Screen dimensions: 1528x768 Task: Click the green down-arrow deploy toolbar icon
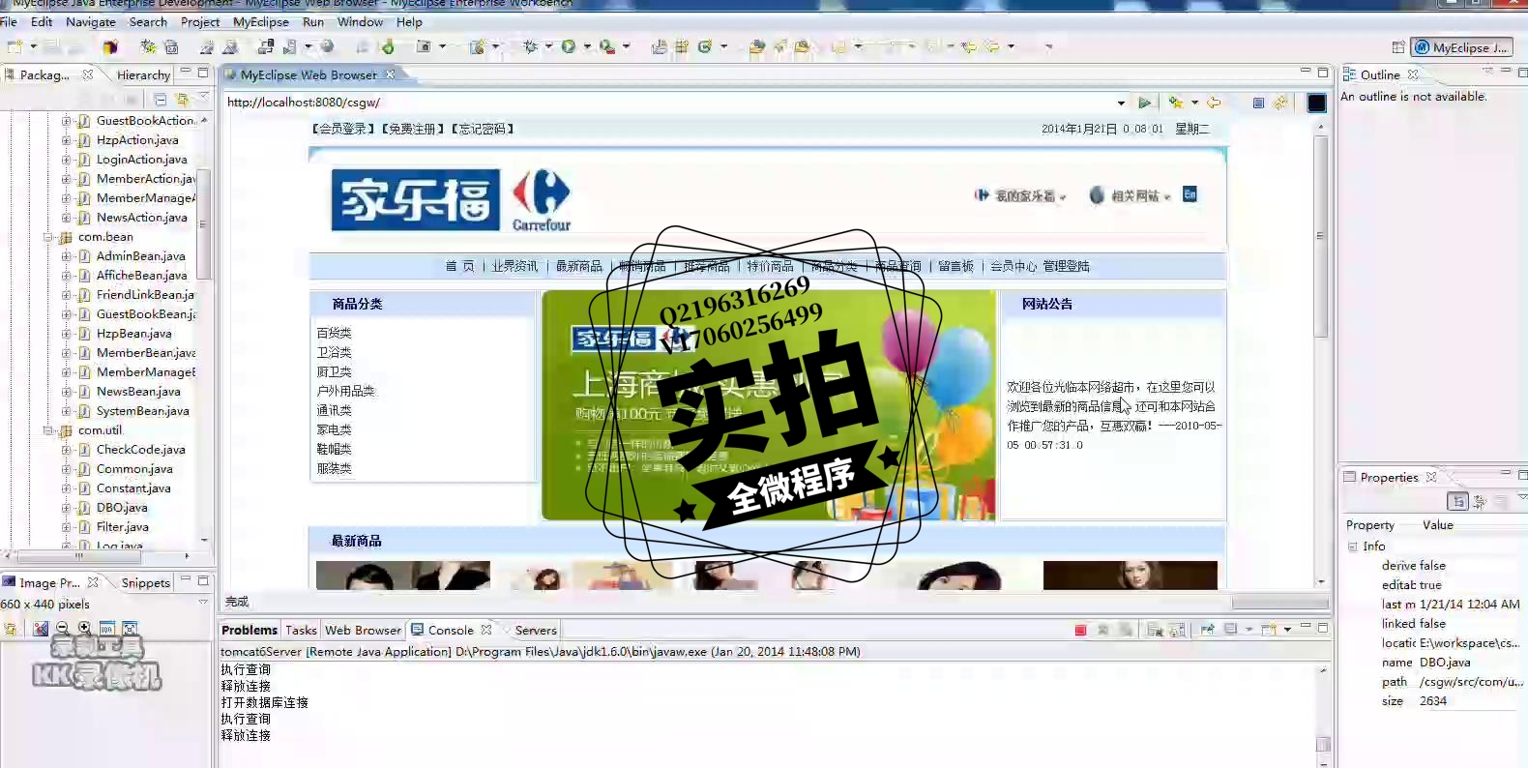tap(388, 46)
